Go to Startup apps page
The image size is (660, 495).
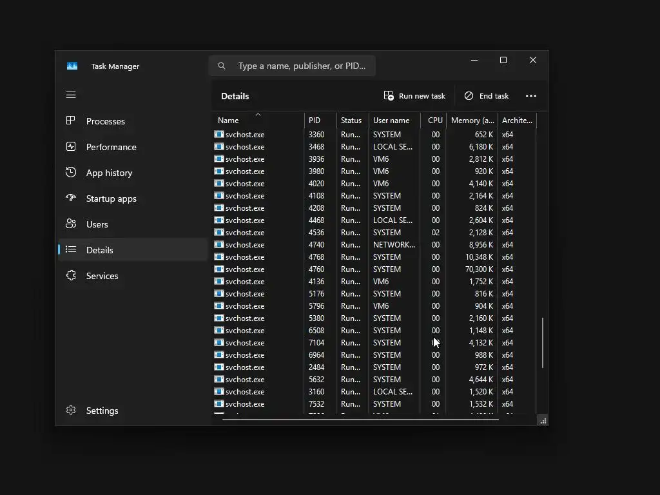tap(133, 199)
